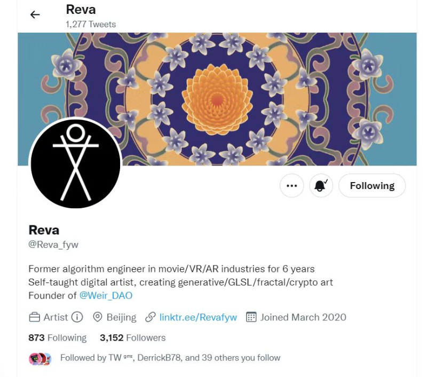The height and width of the screenshot is (377, 427).
Task: Open the 3,152 Followers list
Action: (x=132, y=338)
